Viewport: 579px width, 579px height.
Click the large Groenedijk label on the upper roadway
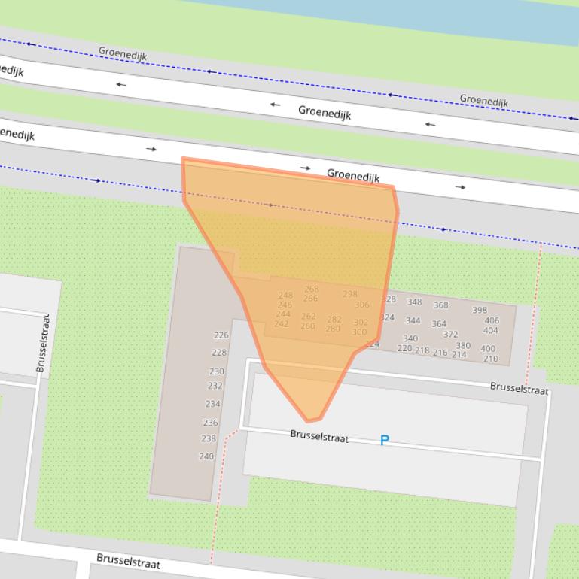point(325,113)
